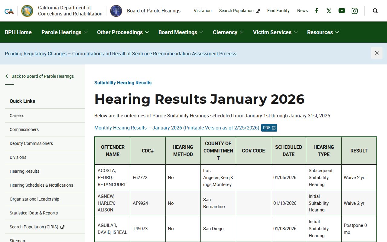Select the San Diego county cell

(x=218, y=229)
